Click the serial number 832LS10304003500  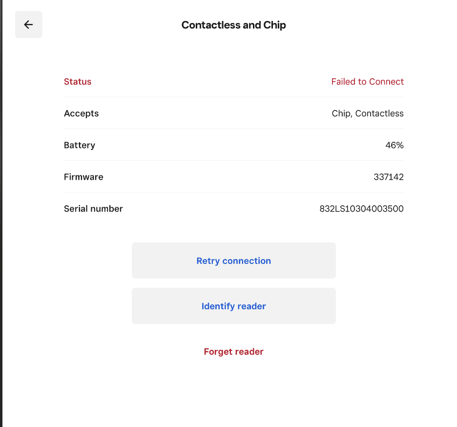point(361,209)
